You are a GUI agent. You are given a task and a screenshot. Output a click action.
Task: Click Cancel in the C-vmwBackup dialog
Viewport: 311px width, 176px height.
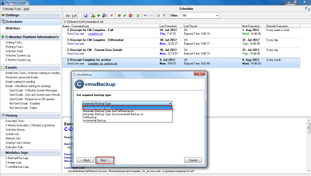pos(193,160)
